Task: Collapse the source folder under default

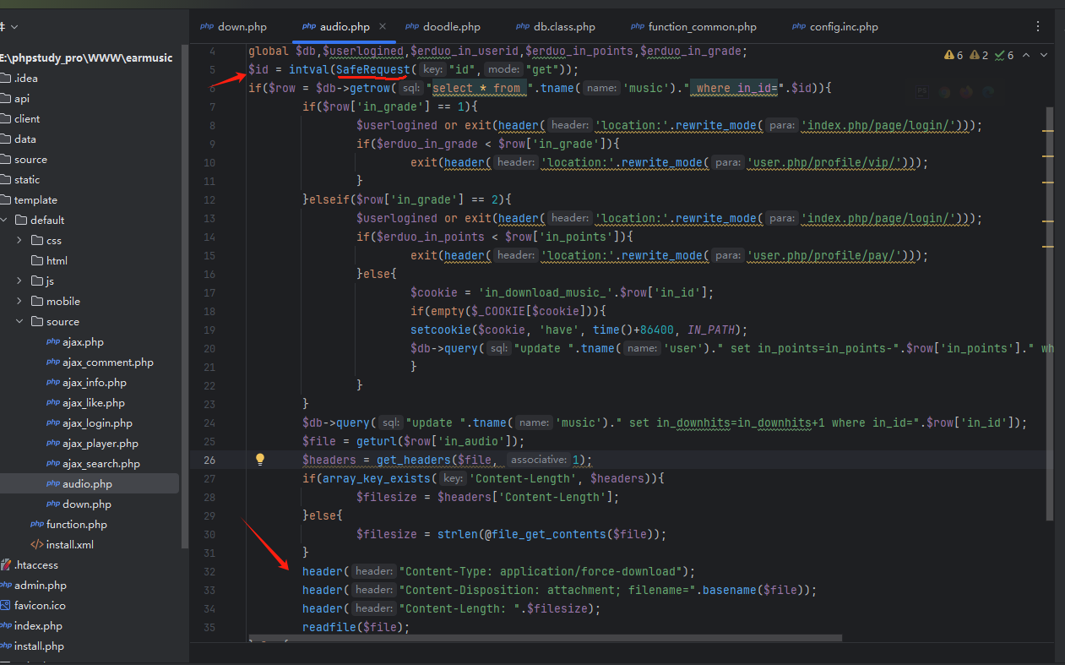Action: click(20, 321)
